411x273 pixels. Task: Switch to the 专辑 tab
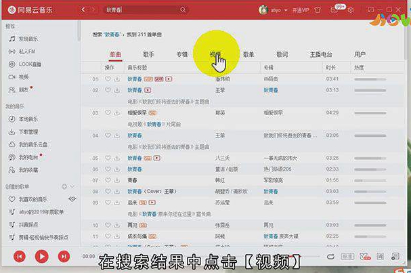tap(182, 55)
